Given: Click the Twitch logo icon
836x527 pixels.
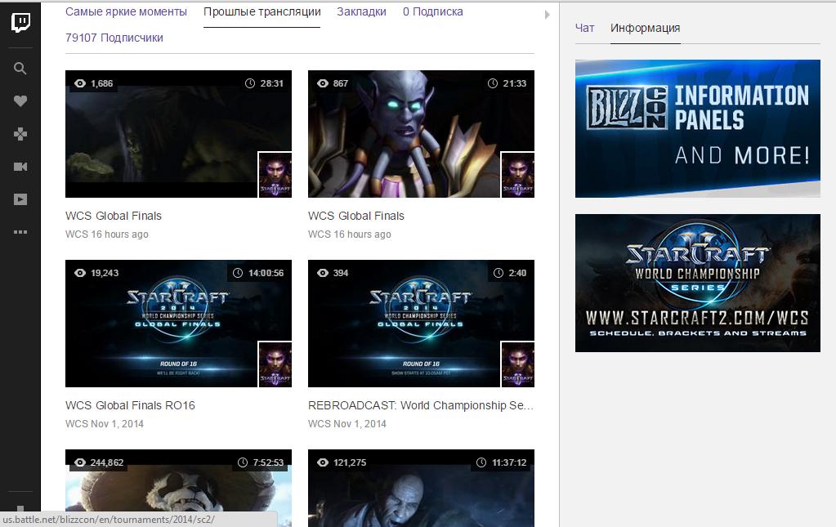Looking at the screenshot, I should (20, 22).
